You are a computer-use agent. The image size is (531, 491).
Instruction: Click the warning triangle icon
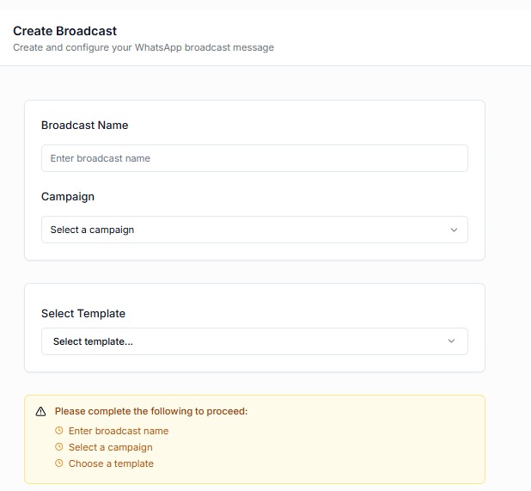(41, 412)
